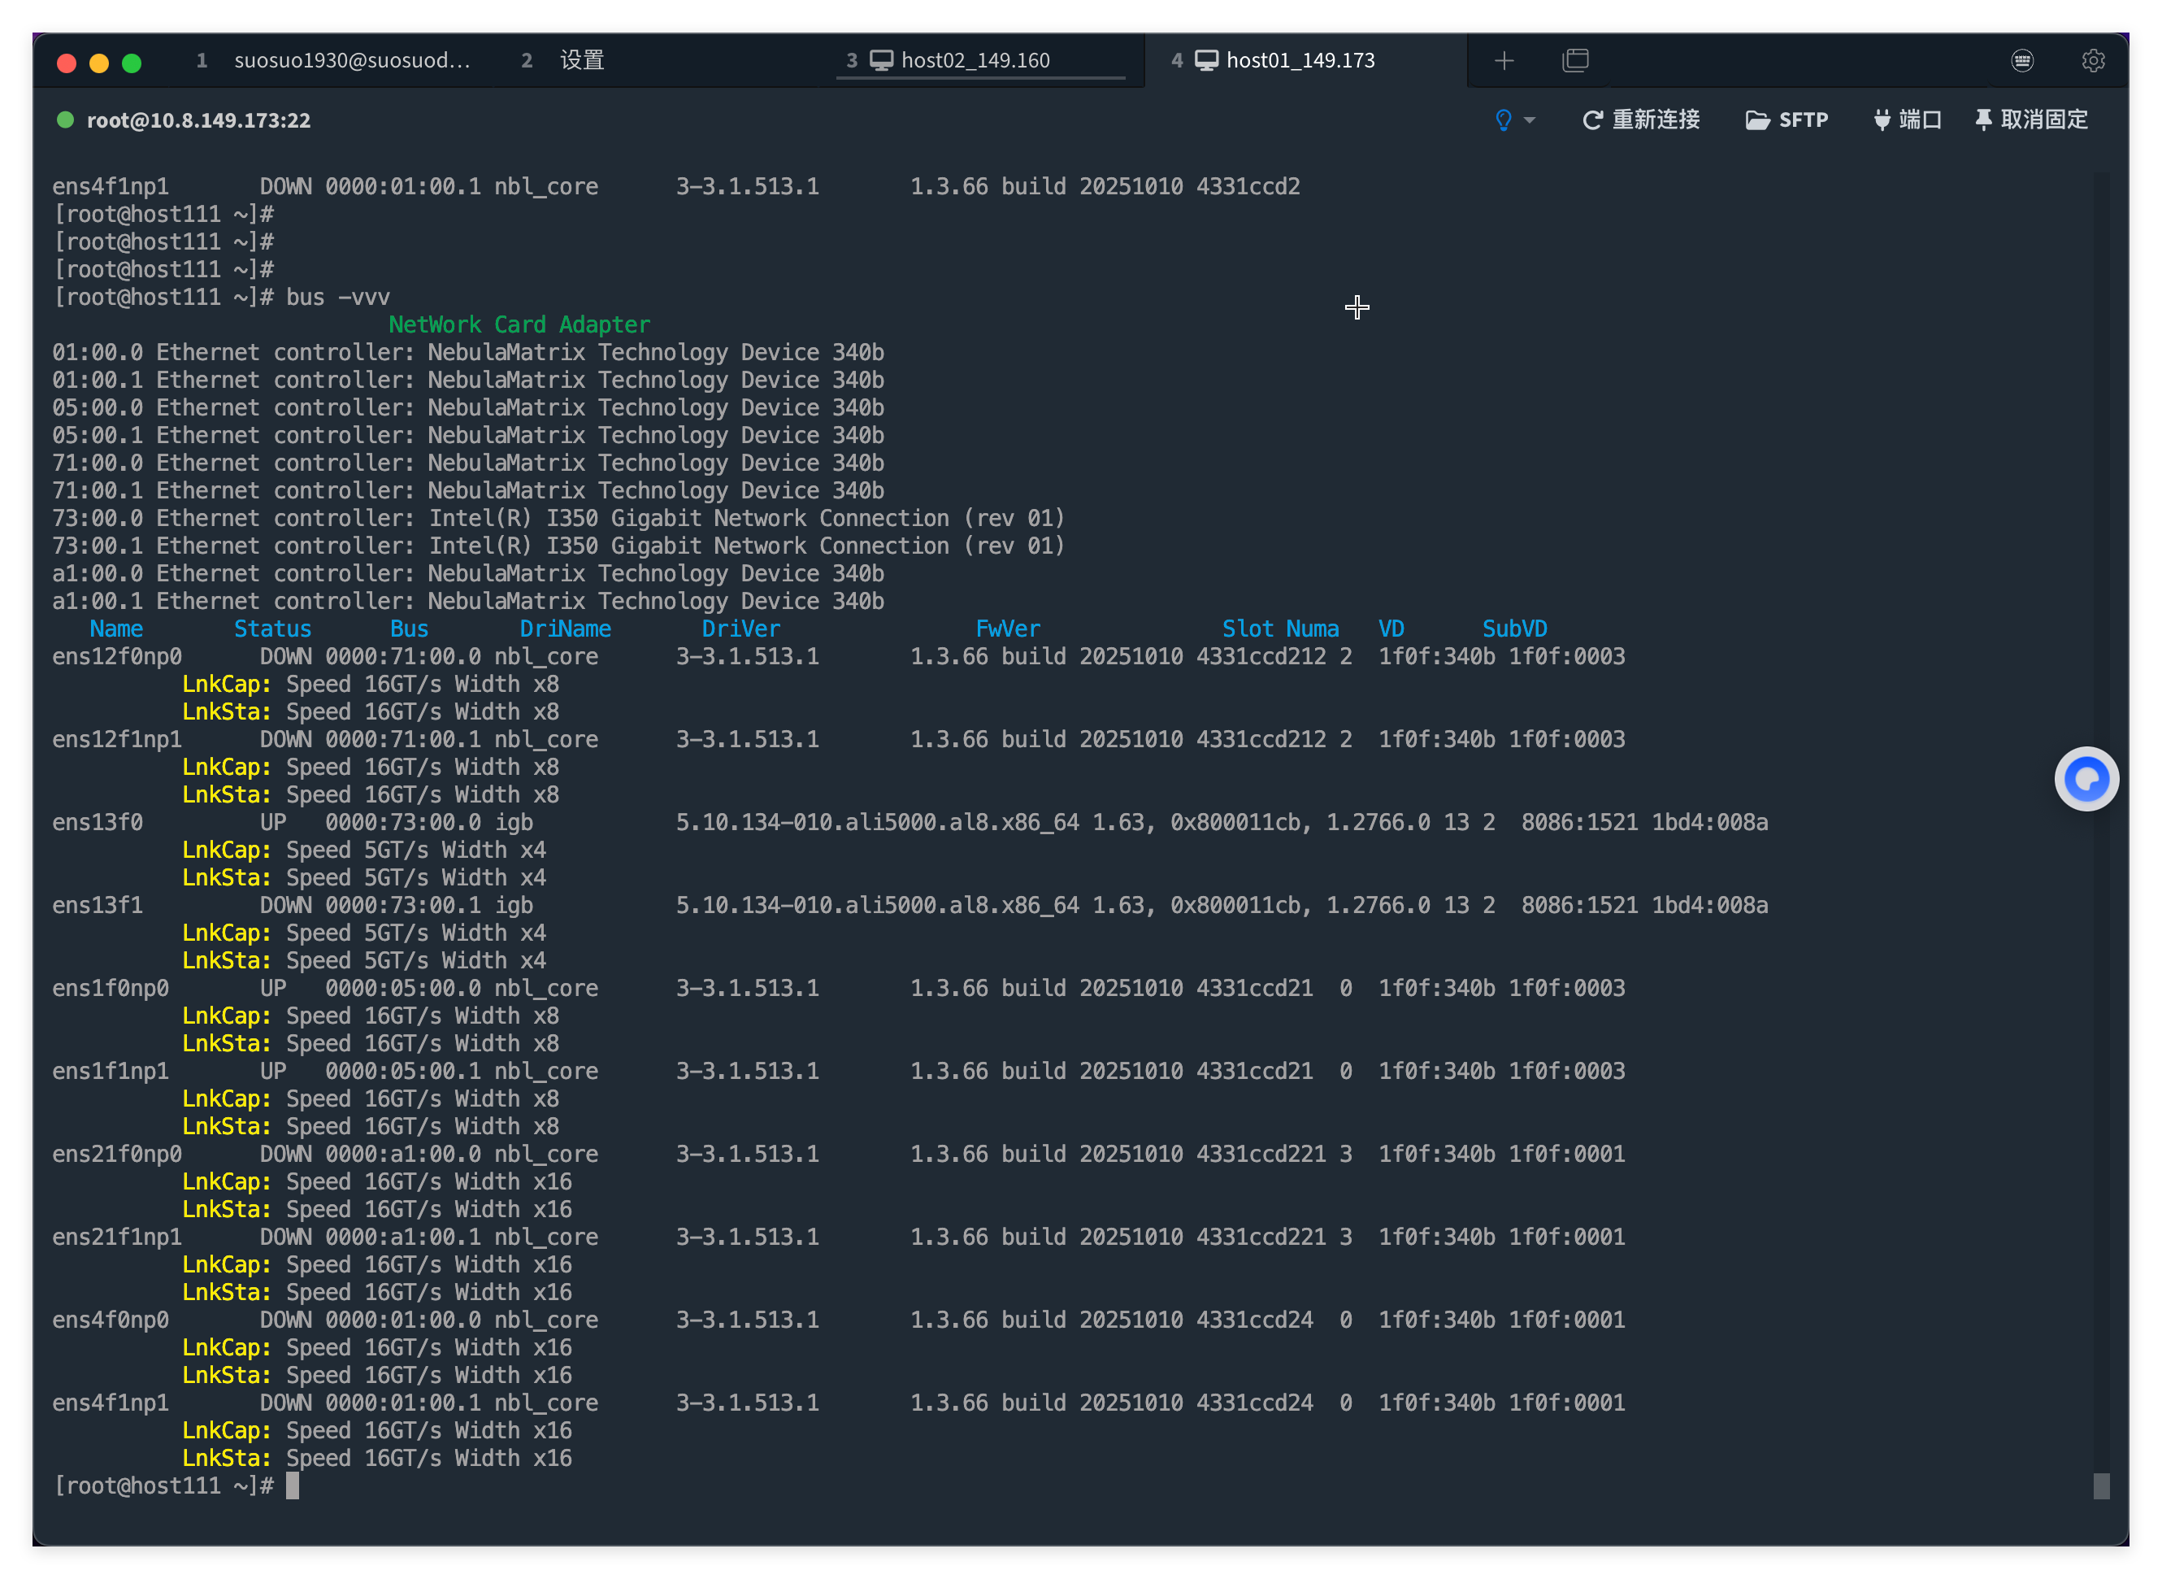Switch to the 设置 tab
The height and width of the screenshot is (1579, 2162).
[x=581, y=60]
